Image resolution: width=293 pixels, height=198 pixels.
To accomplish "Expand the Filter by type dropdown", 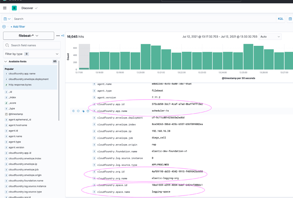I will (x=32, y=54).
